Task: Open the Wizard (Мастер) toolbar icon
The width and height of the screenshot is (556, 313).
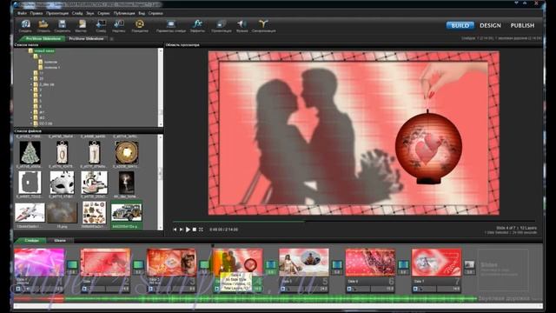Action: 82,24
